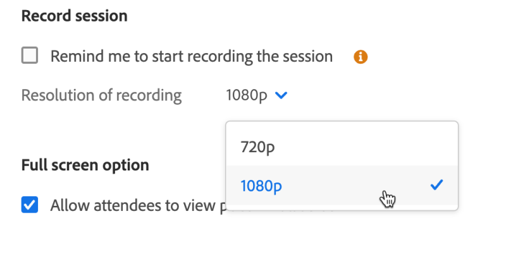This screenshot has width=506, height=262.
Task: Click the word 'Allow' beside the checked box
Action: point(68,205)
